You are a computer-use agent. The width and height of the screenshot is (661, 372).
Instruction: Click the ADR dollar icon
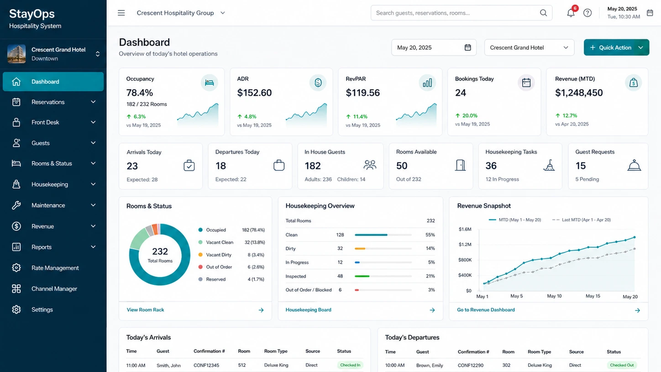(x=318, y=83)
